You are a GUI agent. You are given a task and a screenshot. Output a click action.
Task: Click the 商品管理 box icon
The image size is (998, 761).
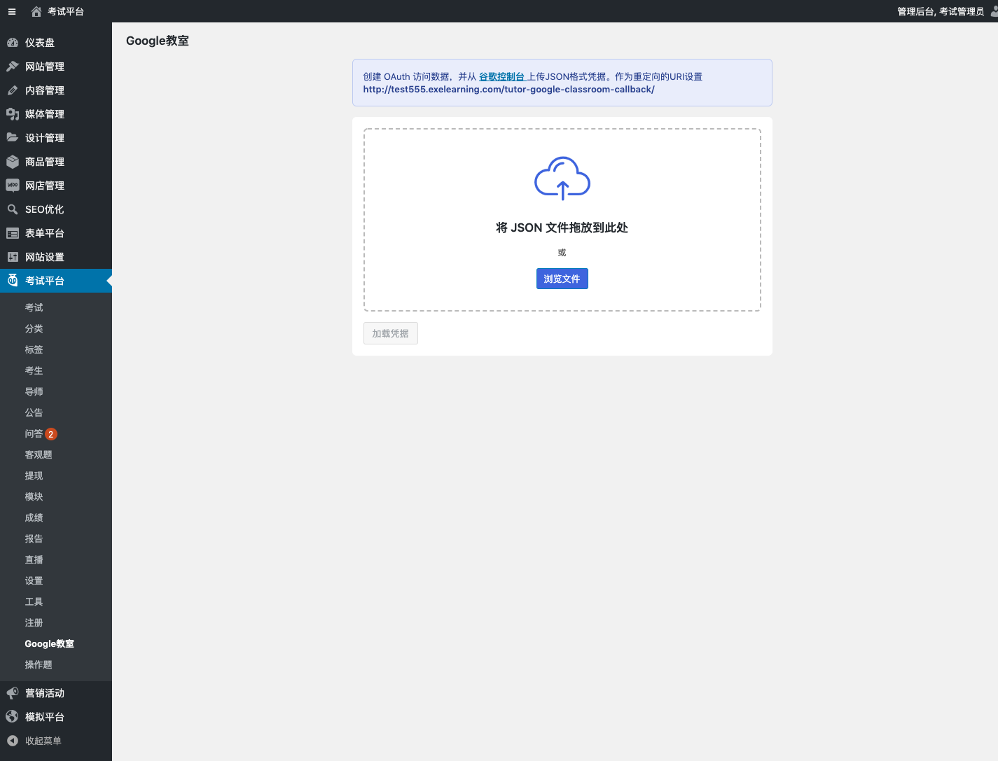click(x=13, y=162)
